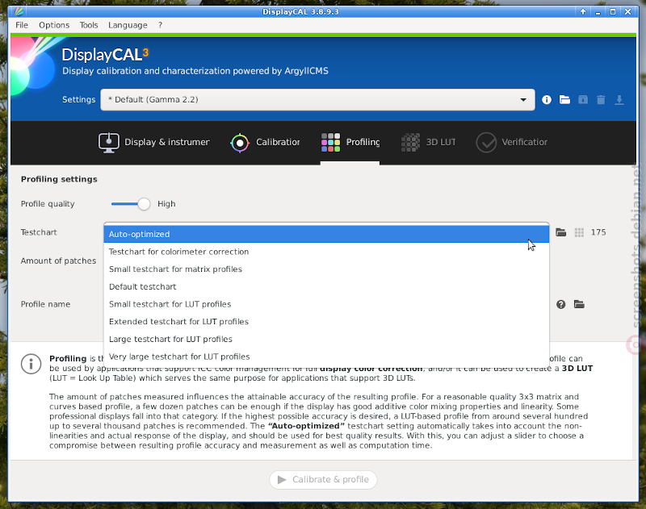Click the delete settings trash icon
The image size is (646, 509).
pyautogui.click(x=601, y=99)
